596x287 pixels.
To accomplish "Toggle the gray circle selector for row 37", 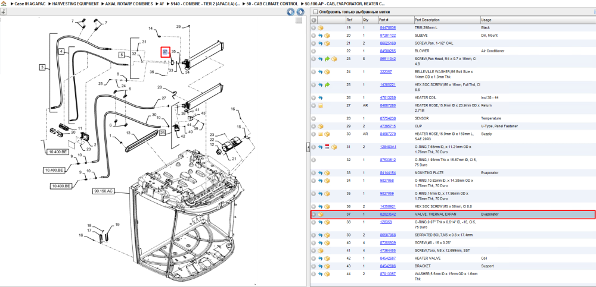I will (313, 214).
